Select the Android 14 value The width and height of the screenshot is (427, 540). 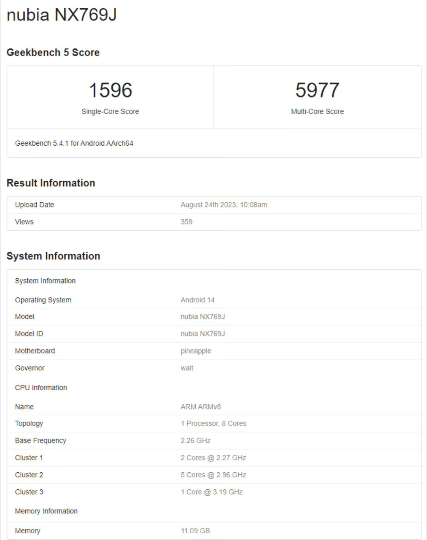pos(198,300)
